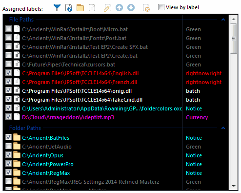
Task: Select the red French.dll path
Action: (x=80, y=82)
